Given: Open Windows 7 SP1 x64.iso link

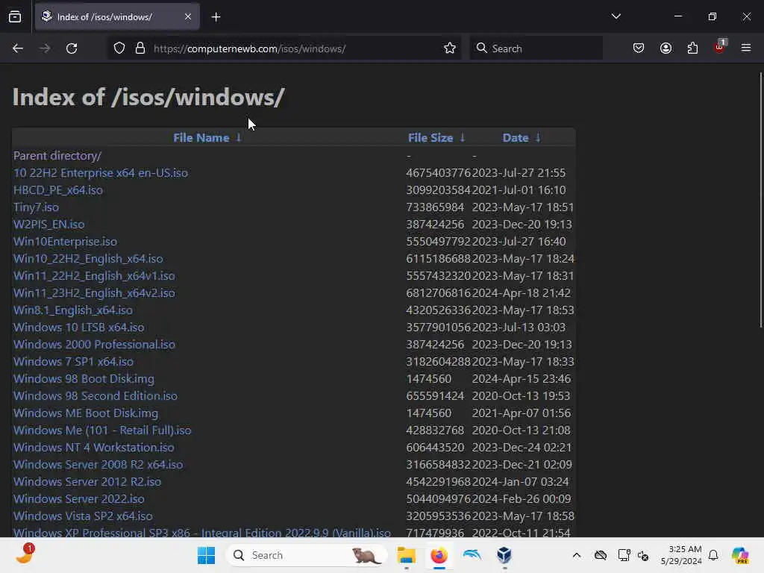Looking at the screenshot, I should [x=74, y=362].
